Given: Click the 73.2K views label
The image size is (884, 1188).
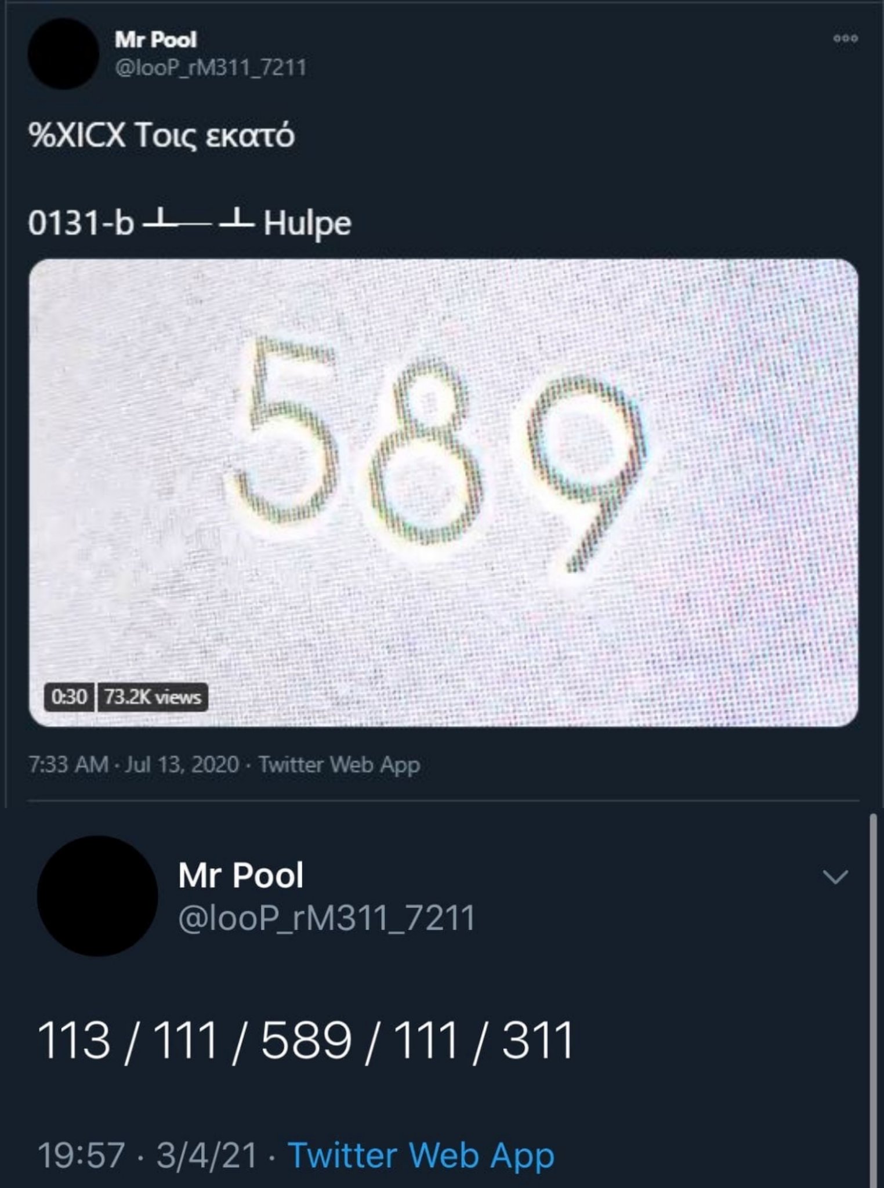Looking at the screenshot, I should [x=153, y=696].
